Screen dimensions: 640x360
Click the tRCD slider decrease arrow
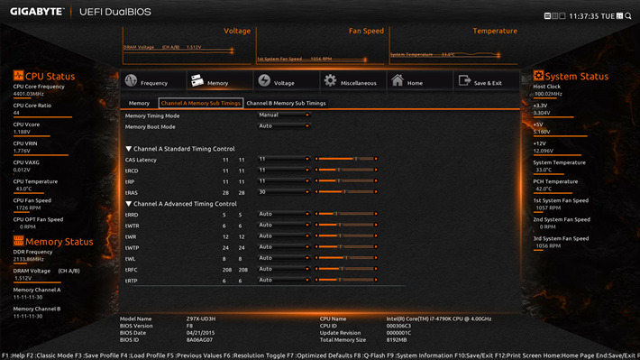(316, 170)
